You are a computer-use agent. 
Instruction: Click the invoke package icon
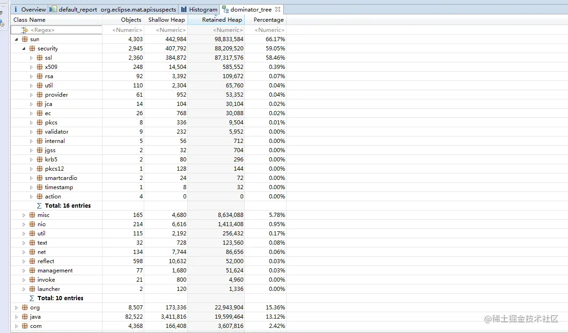pos(32,280)
